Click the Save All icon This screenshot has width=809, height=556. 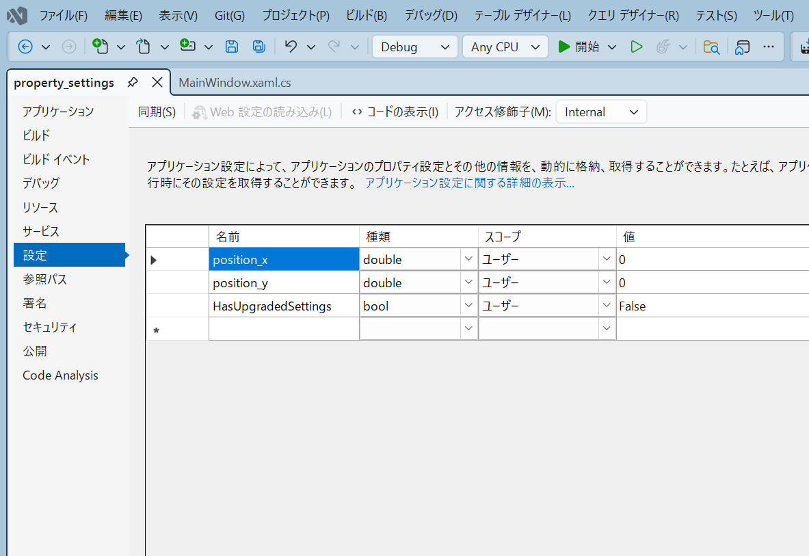pyautogui.click(x=259, y=47)
